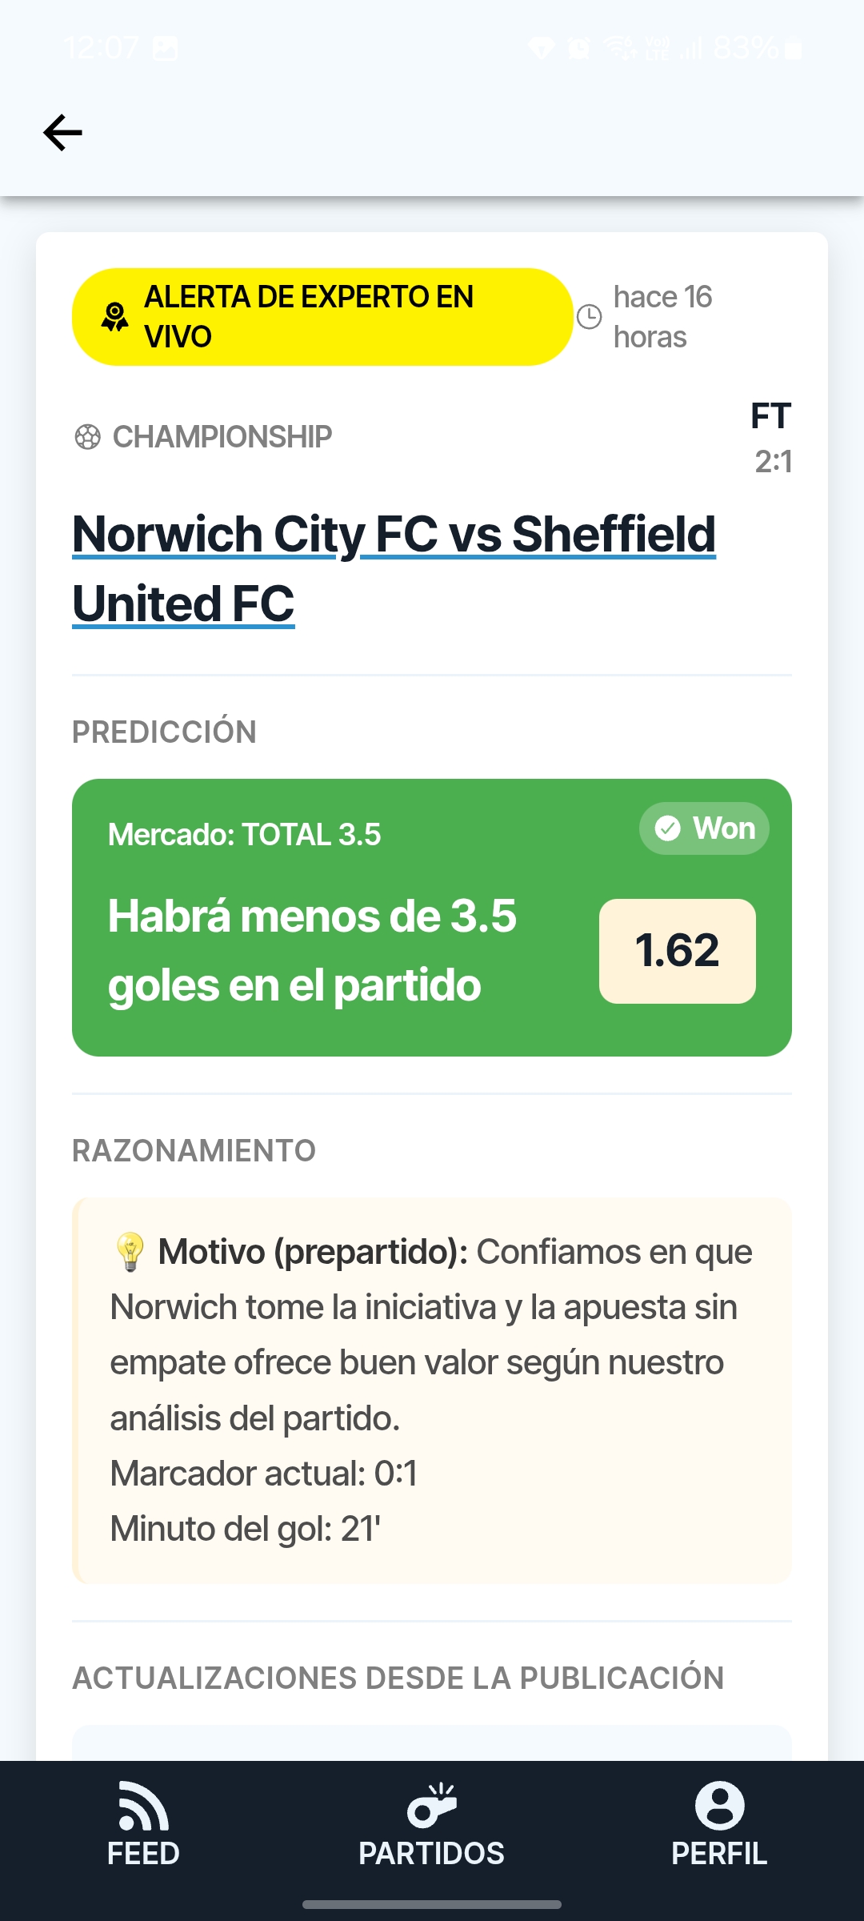
Task: Tap the expert alert ribbon icon
Action: 115,317
